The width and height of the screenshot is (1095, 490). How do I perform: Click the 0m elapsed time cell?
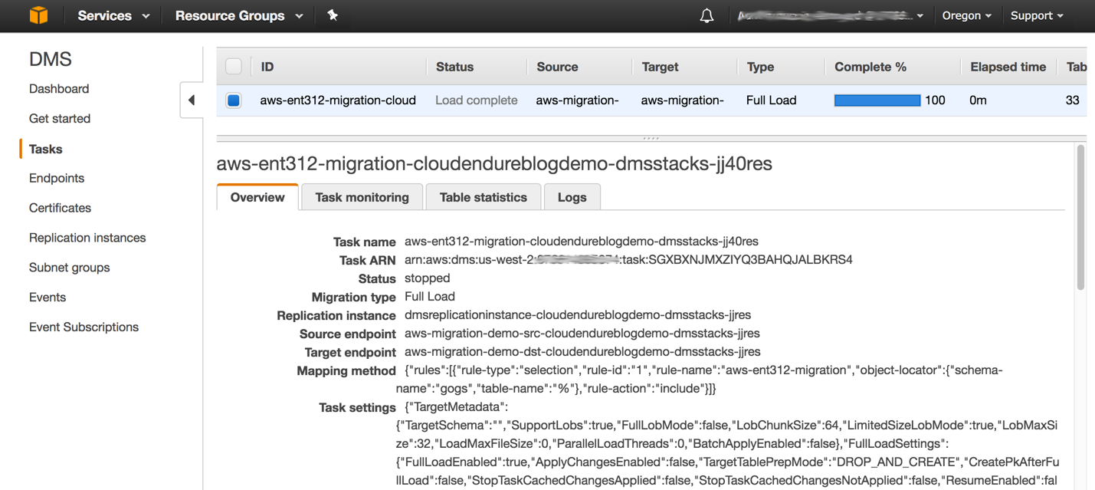pos(978,100)
